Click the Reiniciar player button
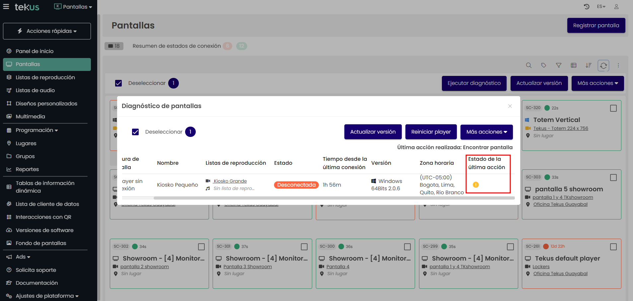Image resolution: width=633 pixels, height=301 pixels. 431,132
